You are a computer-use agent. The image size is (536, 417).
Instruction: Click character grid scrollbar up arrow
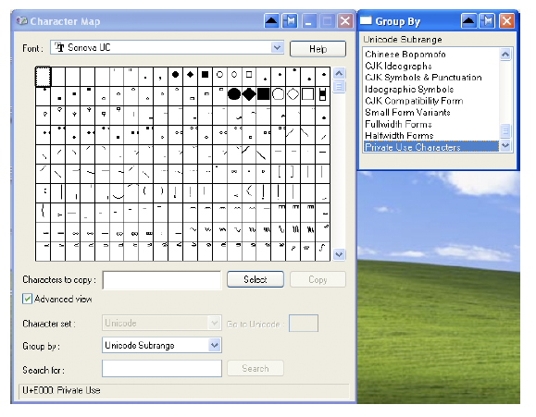point(339,73)
